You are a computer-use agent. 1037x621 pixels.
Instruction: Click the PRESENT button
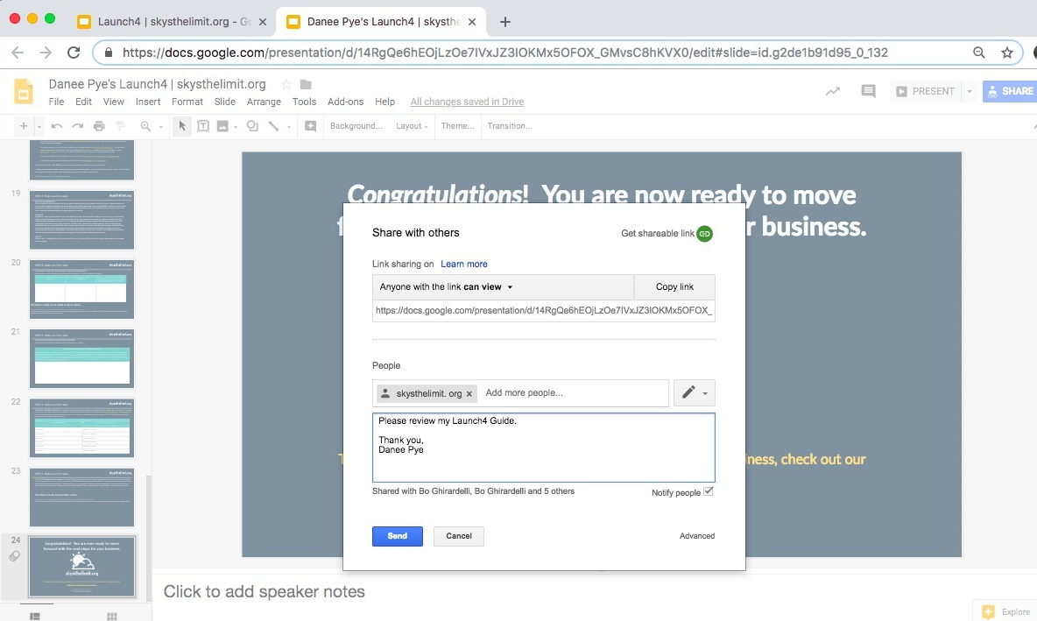[x=926, y=91]
